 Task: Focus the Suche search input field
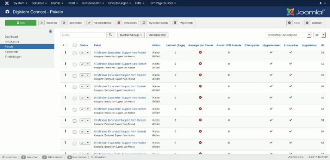pos(83,35)
